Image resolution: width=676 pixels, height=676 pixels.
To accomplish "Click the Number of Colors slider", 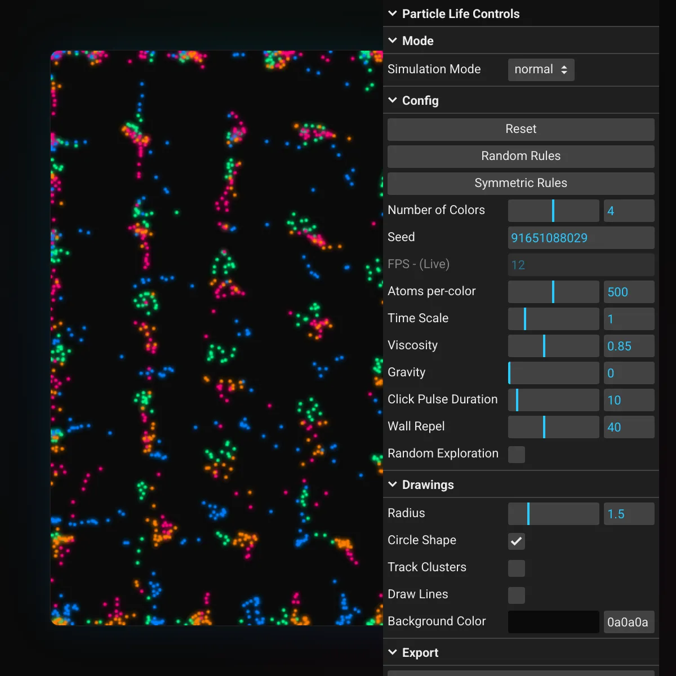I will click(x=553, y=211).
